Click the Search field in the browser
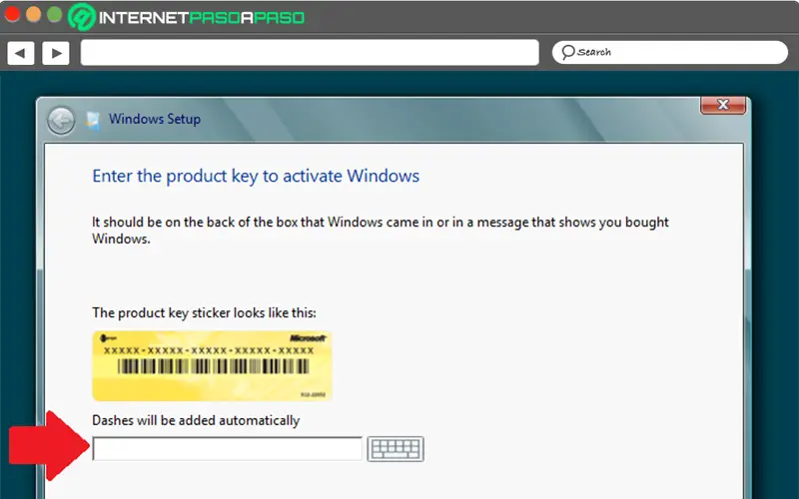 click(x=669, y=52)
